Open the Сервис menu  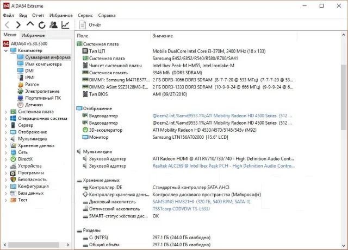85,15
